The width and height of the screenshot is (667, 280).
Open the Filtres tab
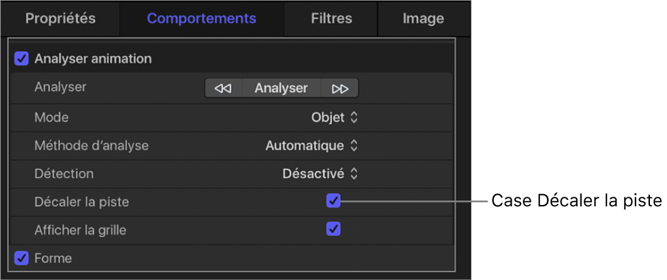[332, 18]
